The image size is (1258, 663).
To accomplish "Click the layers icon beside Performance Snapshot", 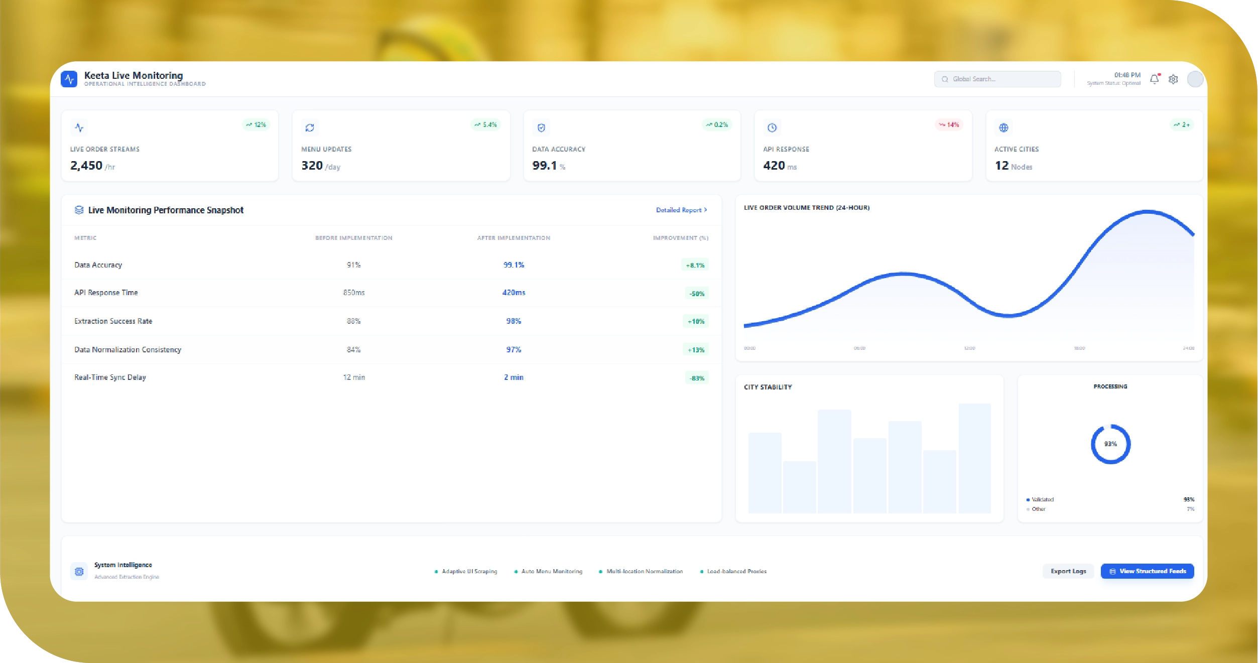I will [x=79, y=210].
